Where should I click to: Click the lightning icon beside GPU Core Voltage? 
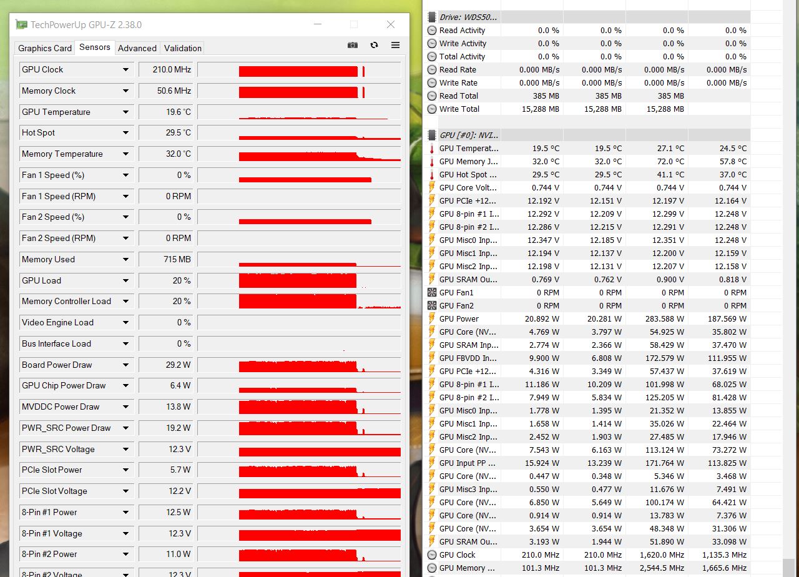(x=432, y=187)
